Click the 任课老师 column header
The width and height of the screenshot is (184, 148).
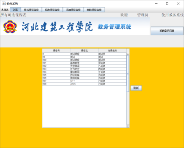pos(112,50)
